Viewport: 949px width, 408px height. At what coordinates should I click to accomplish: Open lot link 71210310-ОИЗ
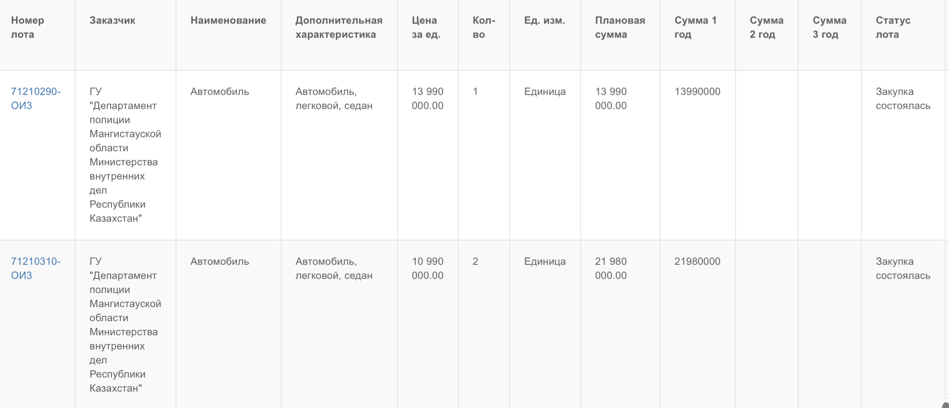click(35, 268)
